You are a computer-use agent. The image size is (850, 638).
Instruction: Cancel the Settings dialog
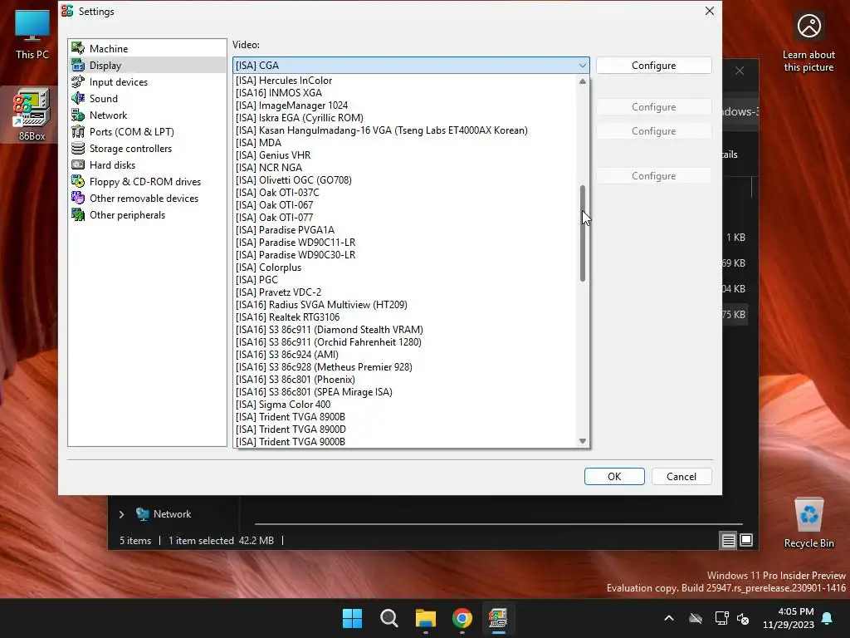click(x=681, y=476)
